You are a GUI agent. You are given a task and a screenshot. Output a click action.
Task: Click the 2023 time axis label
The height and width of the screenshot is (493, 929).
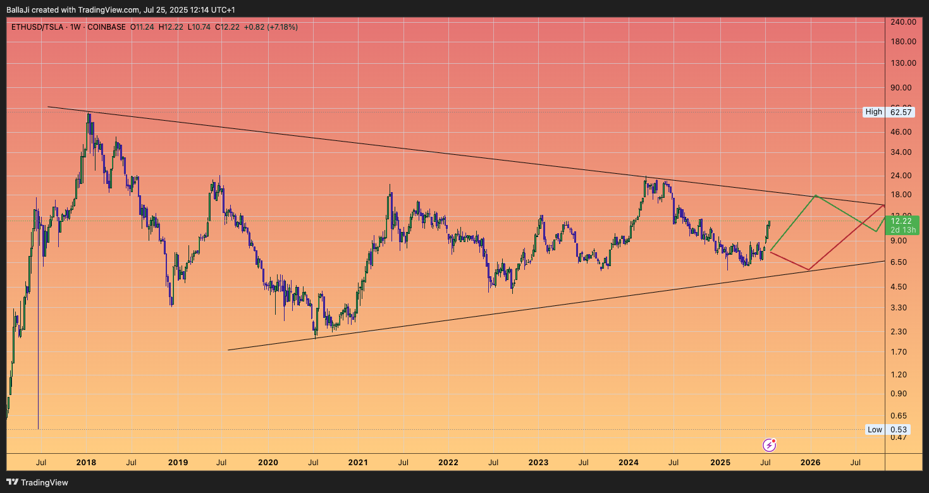point(538,463)
